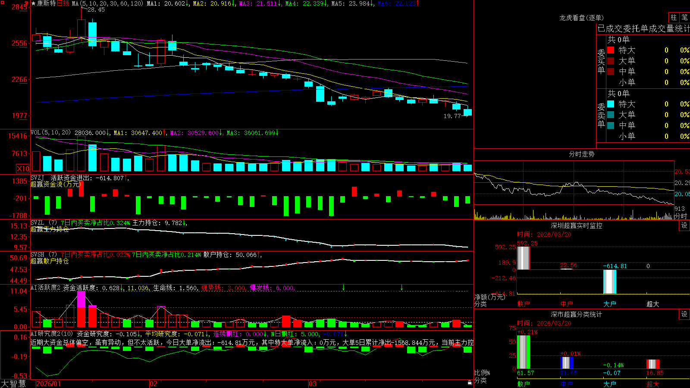Click the 16.85 超大 ratio bar
690x388 pixels.
653,364
